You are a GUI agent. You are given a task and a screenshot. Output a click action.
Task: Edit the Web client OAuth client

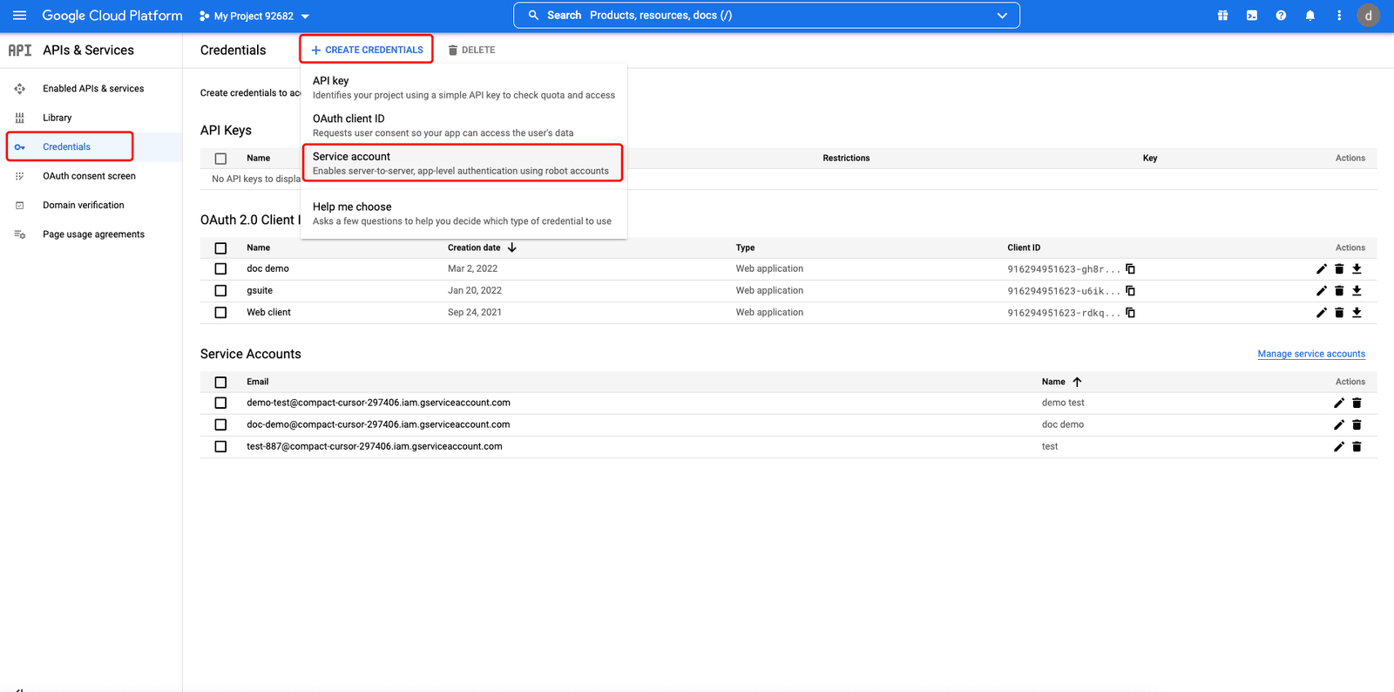pos(1322,312)
